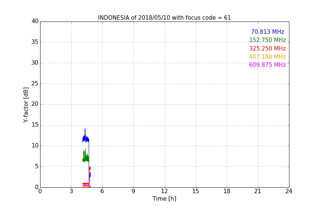
Task: Click the x-axis tick label 21
Action: (x=258, y=191)
